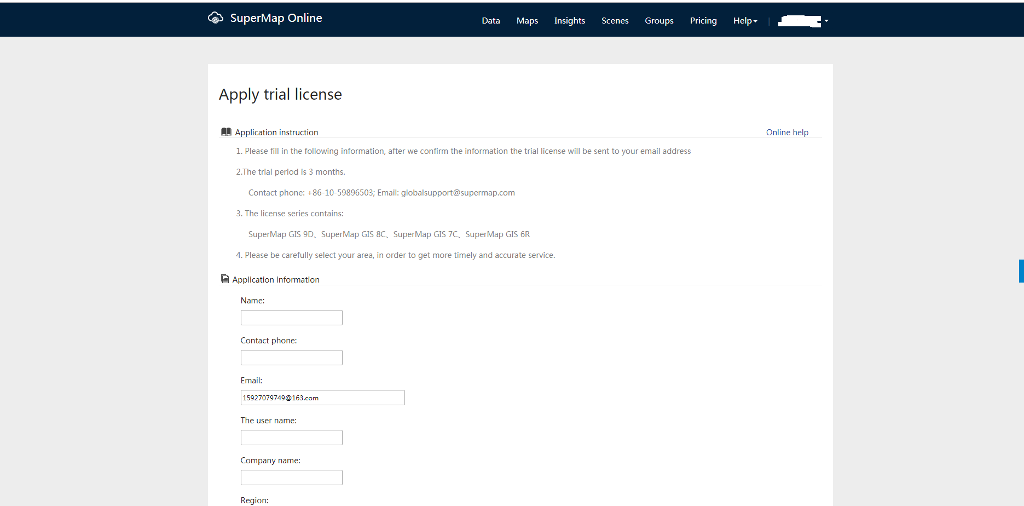Click the Company name input field
Viewport: 1024px width, 506px height.
tap(292, 478)
